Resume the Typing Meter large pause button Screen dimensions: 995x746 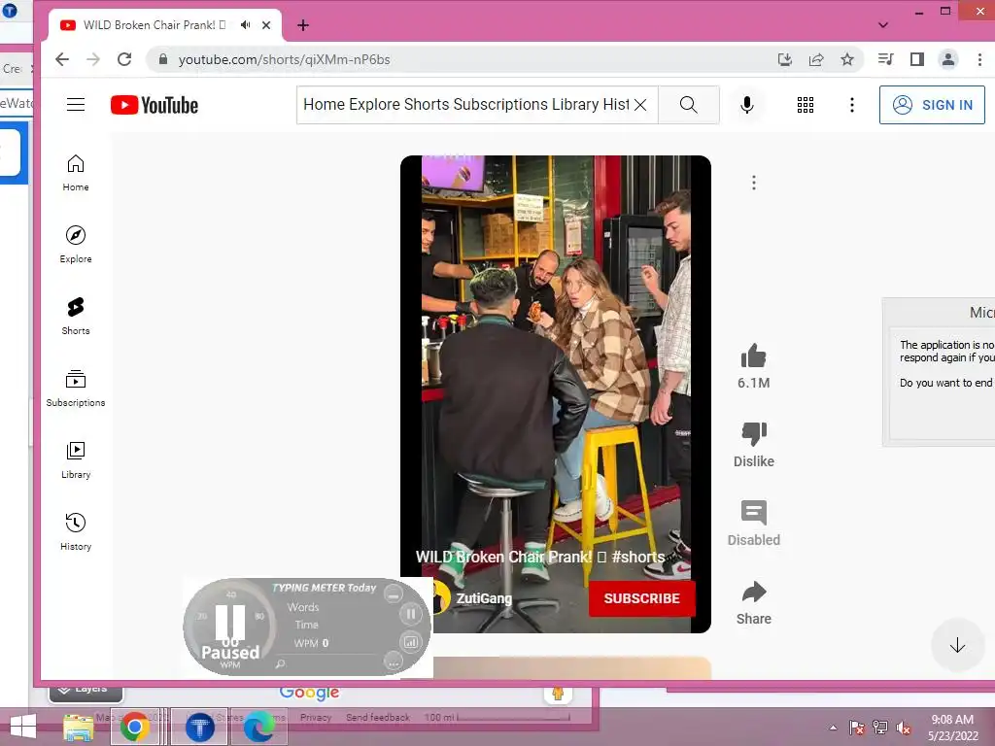(x=229, y=623)
